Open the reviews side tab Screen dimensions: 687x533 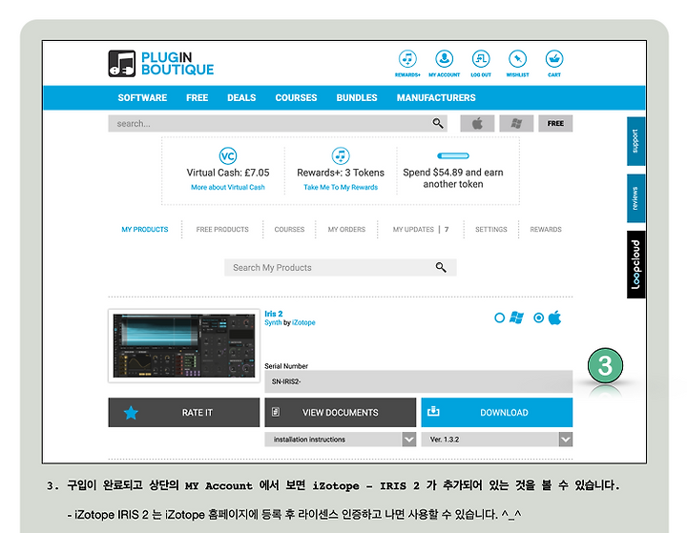coord(635,198)
